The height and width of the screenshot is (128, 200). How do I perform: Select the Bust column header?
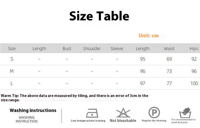click(x=67, y=49)
